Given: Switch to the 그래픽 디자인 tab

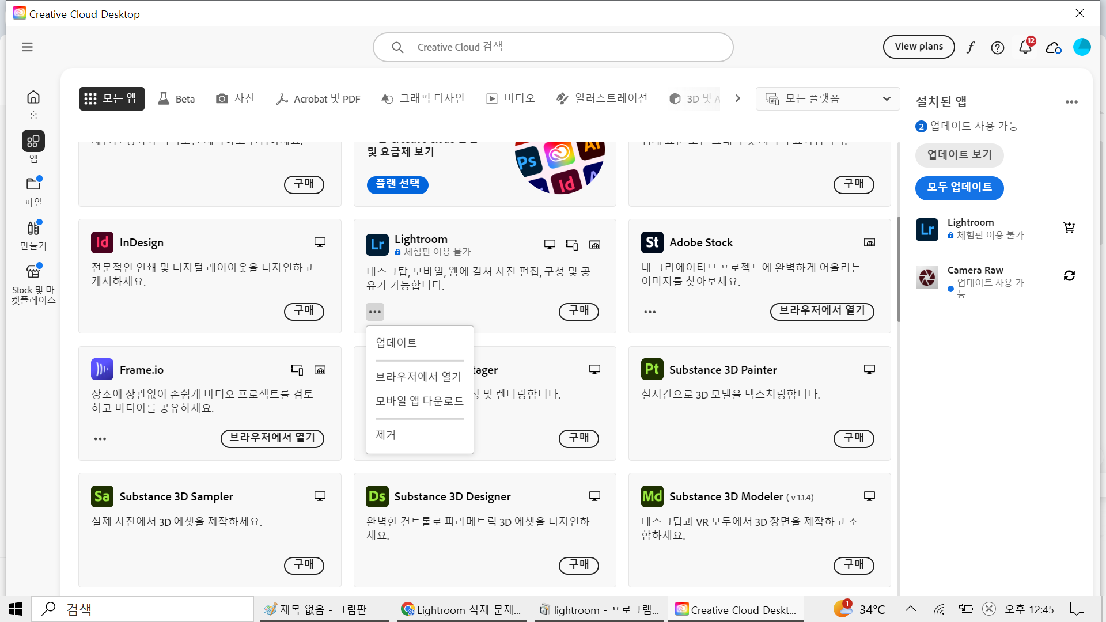Looking at the screenshot, I should 423,98.
